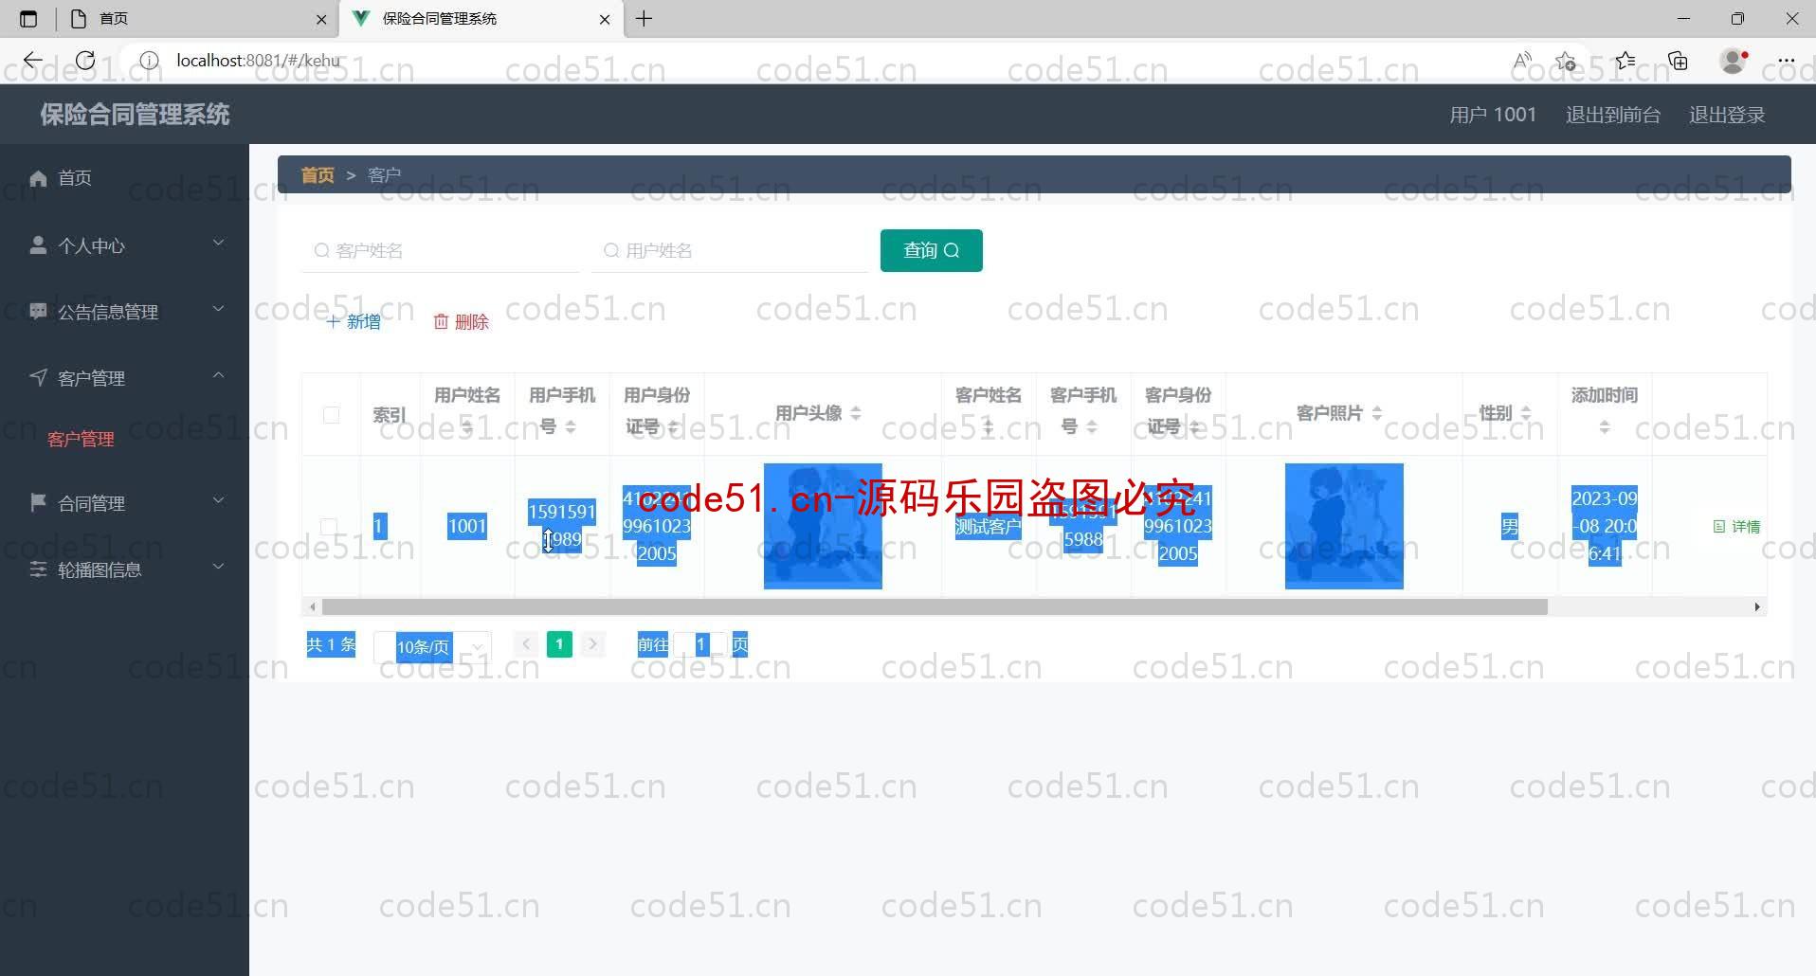Viewport: 1816px width, 976px height.
Task: Click the trash icon of 删除
Action: tap(441, 322)
